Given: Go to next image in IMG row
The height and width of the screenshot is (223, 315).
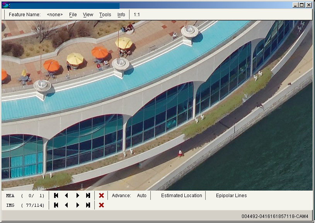Looking at the screenshot, I should point(78,205).
